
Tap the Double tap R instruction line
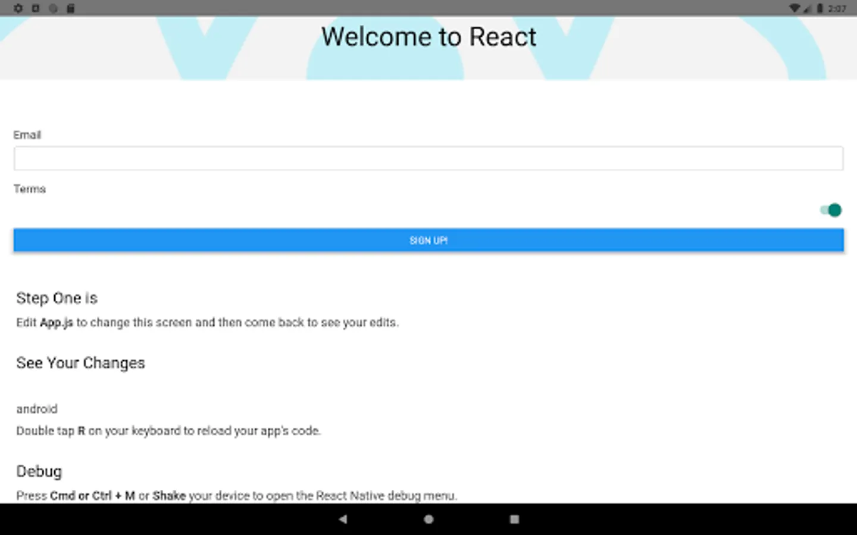pos(168,431)
